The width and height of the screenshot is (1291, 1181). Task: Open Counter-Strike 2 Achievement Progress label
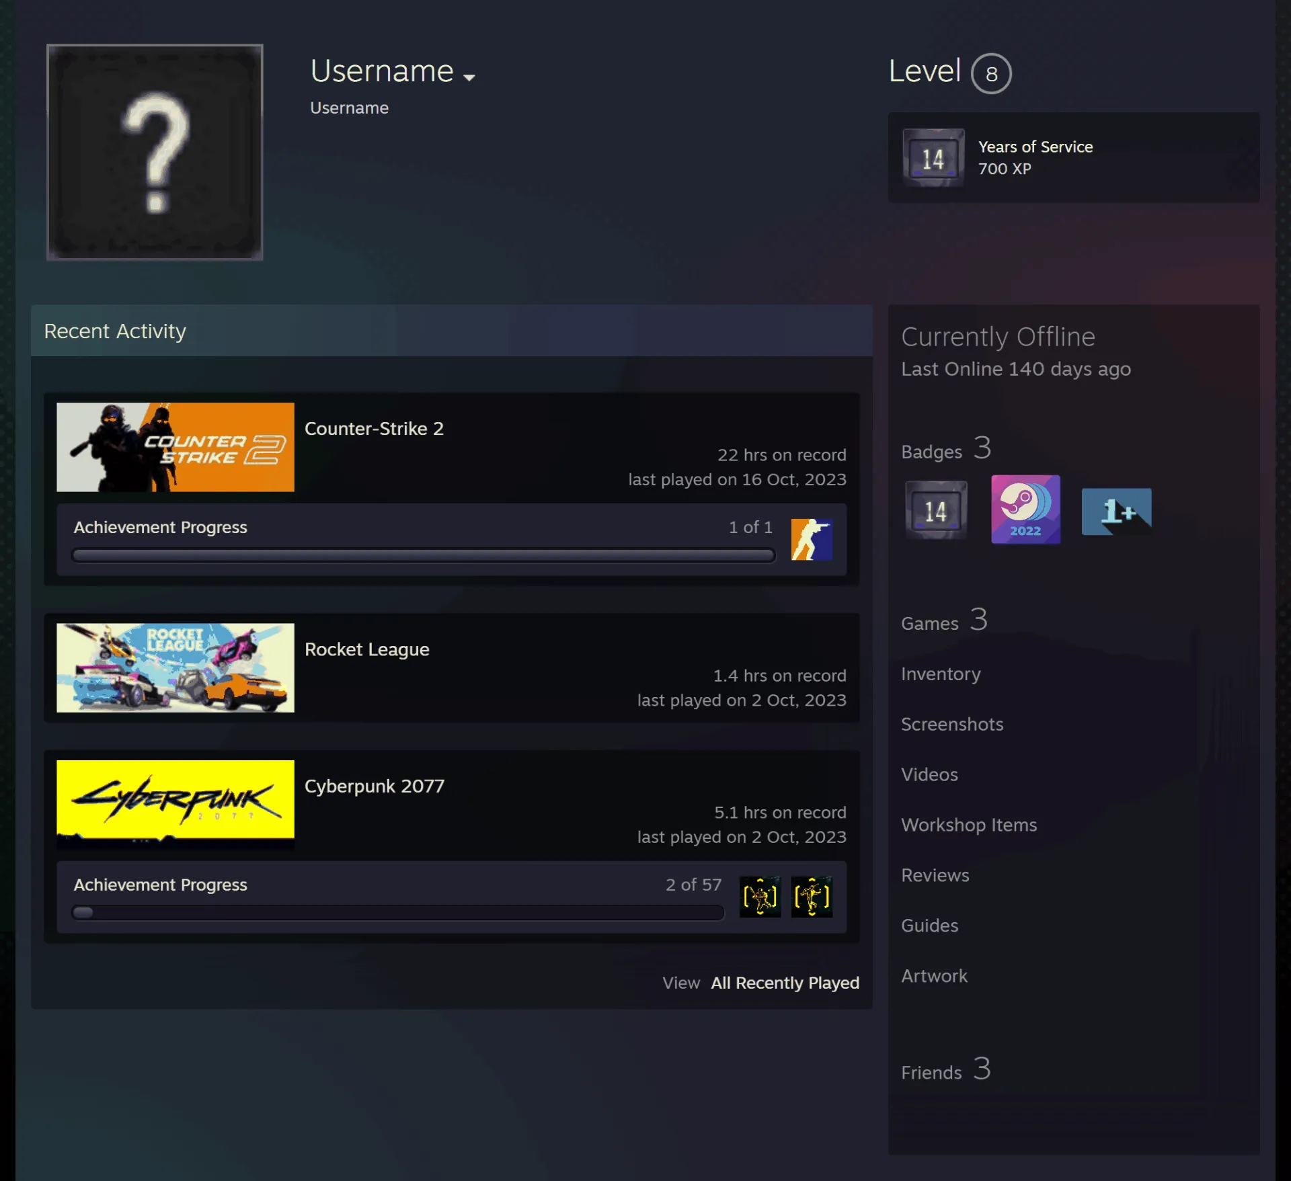coord(161,527)
